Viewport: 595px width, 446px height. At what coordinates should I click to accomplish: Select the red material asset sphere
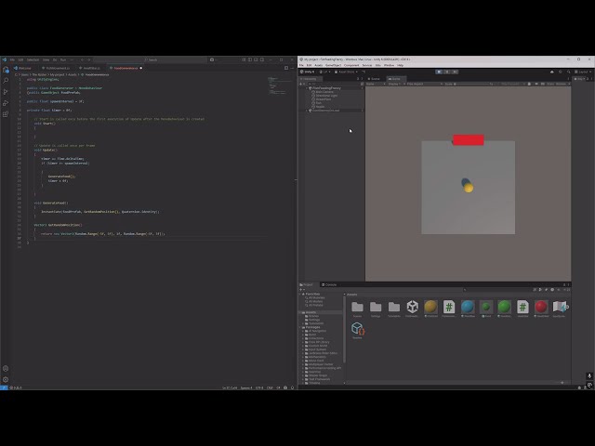(540, 308)
